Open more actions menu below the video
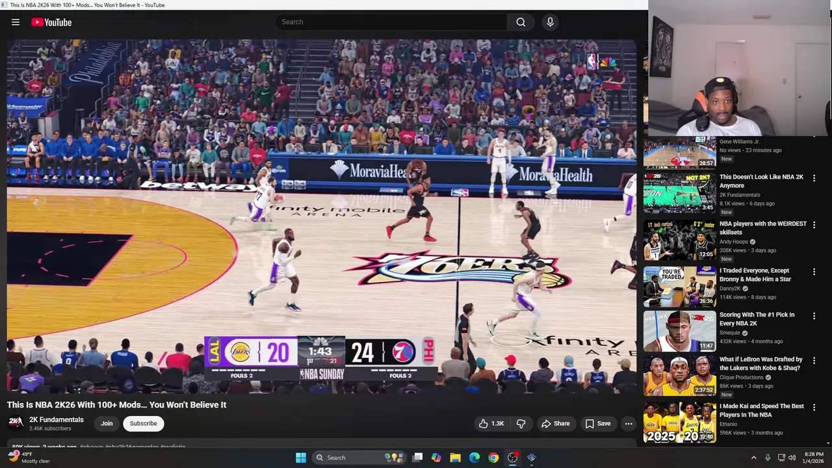This screenshot has width=832, height=468. pyautogui.click(x=629, y=424)
